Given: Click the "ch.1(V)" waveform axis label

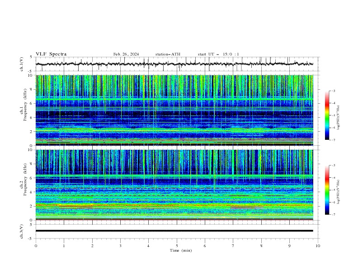Looking at the screenshot, I should [x=22, y=64].
